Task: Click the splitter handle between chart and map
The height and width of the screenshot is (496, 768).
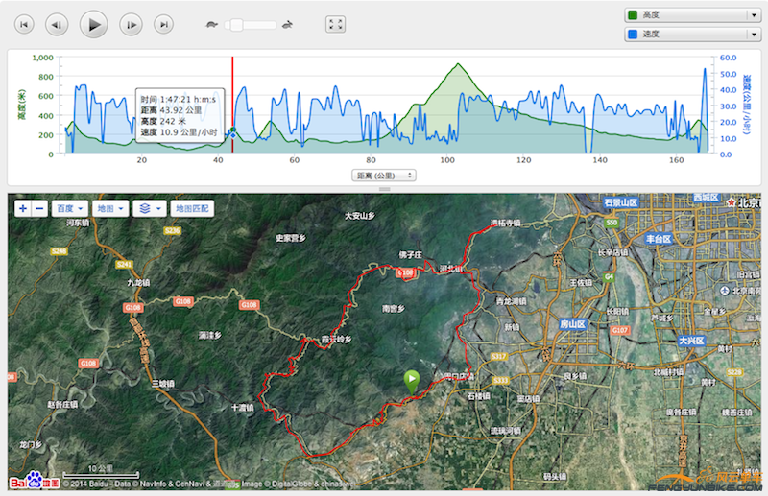Action: pyautogui.click(x=385, y=189)
